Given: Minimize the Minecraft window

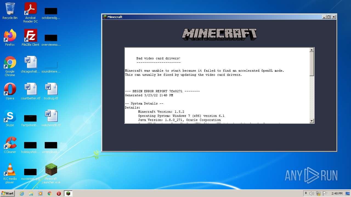Looking at the screenshot, I should [x=324, y=17].
